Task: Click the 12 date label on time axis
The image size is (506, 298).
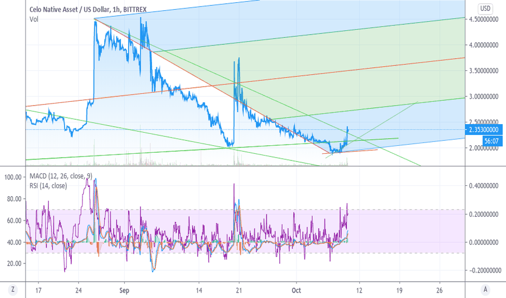Action: (359, 290)
